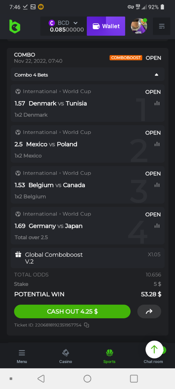Image resolution: width=175 pixels, height=389 pixels.
Task: Tap the share arrow button
Action: pos(149,312)
